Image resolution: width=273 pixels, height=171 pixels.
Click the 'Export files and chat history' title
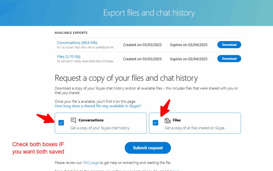tap(149, 13)
